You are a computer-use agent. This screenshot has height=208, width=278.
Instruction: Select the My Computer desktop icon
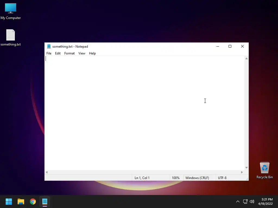[x=11, y=11]
